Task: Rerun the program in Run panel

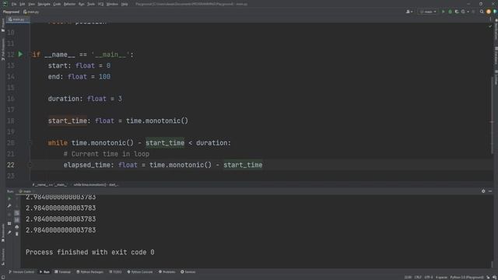Action: (x=9, y=199)
